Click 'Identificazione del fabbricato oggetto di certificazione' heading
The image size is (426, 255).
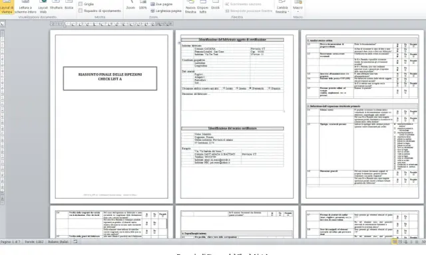pyautogui.click(x=232, y=40)
